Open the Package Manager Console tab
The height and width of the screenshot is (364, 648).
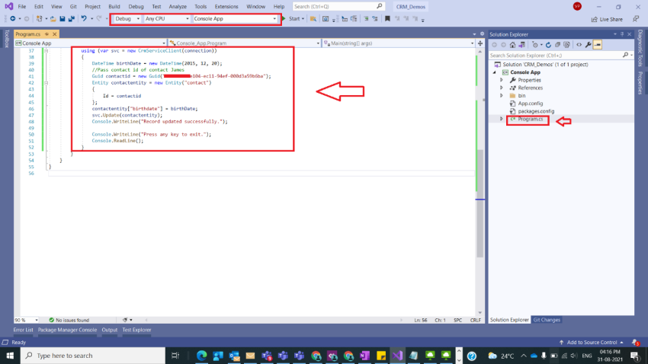[67, 330]
